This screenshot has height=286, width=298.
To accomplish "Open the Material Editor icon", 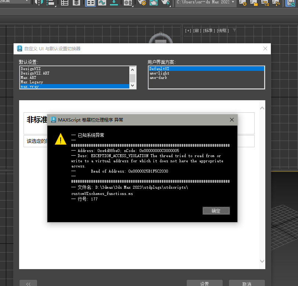I will (x=128, y=3).
